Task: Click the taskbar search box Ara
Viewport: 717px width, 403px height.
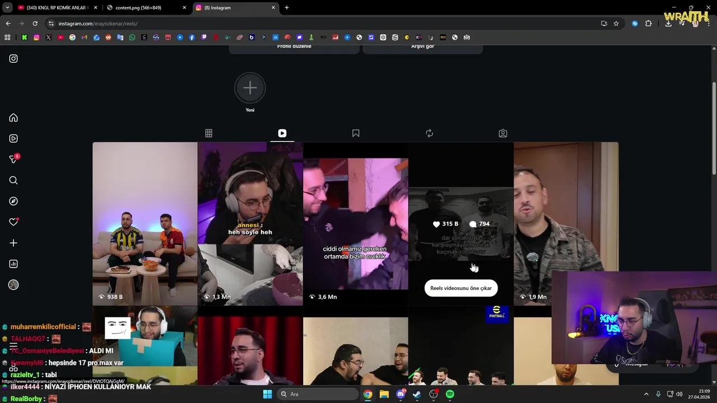Action: (318, 394)
